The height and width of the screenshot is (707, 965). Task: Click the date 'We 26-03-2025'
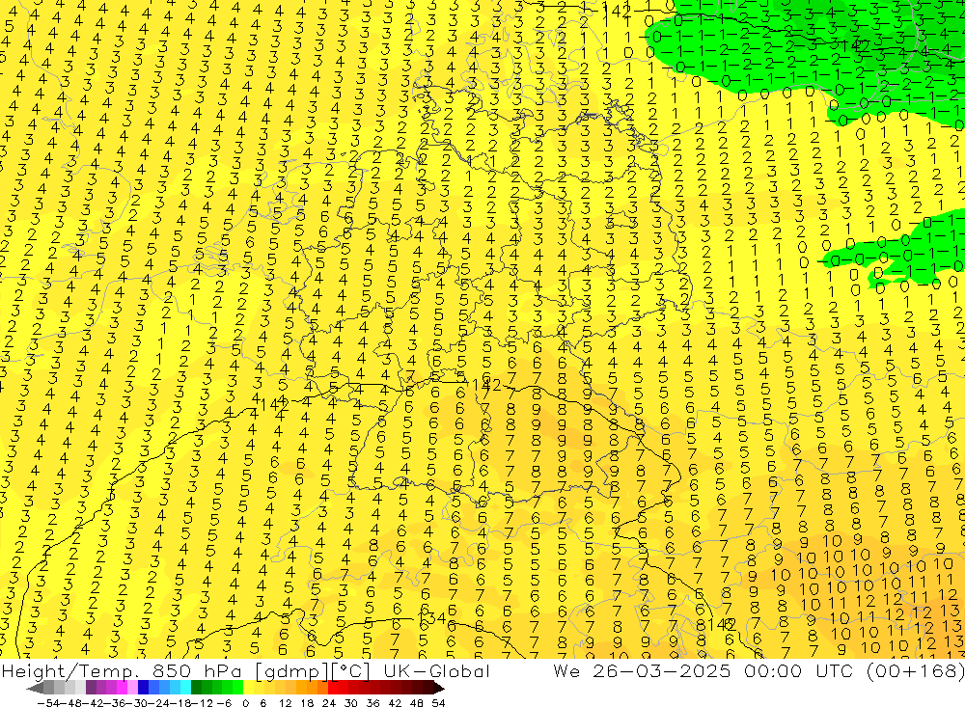pyautogui.click(x=642, y=670)
